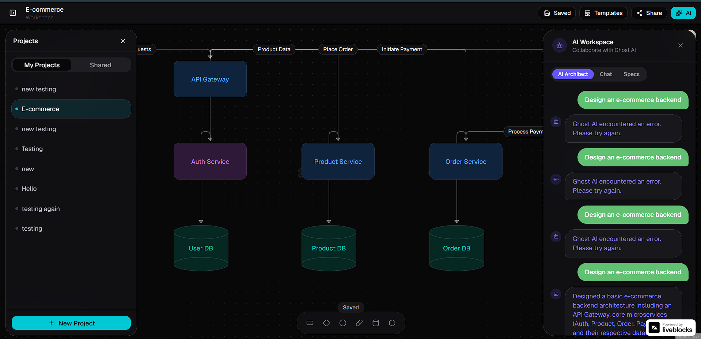This screenshot has height=339, width=701.
Task: Click the last 'Design an e-commerce backend' message
Action: [x=633, y=272]
